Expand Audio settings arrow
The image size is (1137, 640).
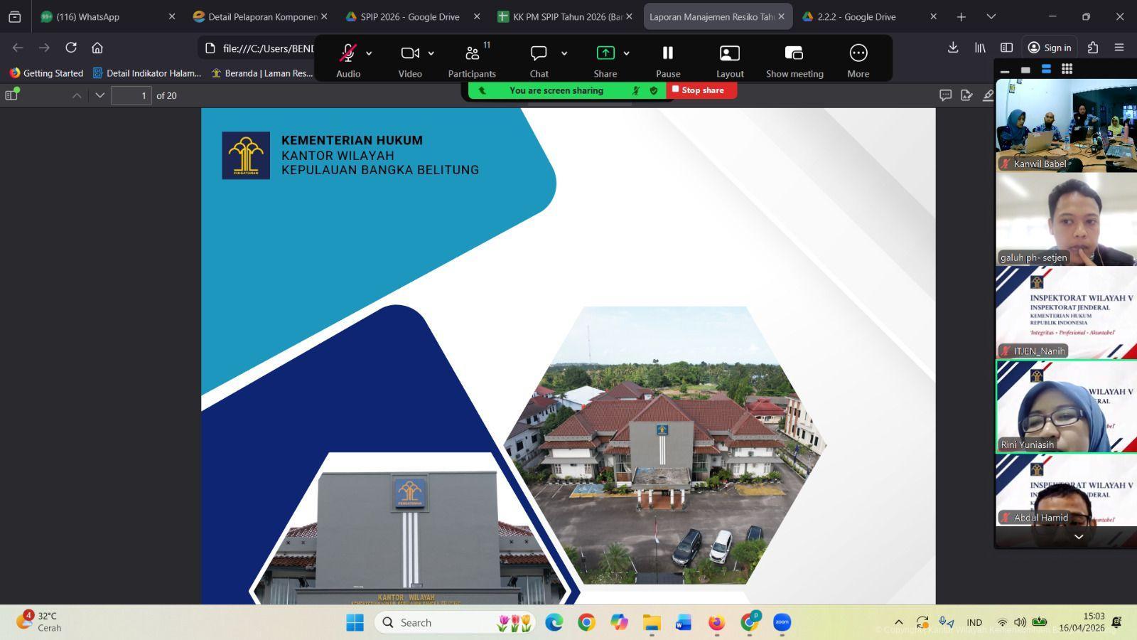pos(369,53)
